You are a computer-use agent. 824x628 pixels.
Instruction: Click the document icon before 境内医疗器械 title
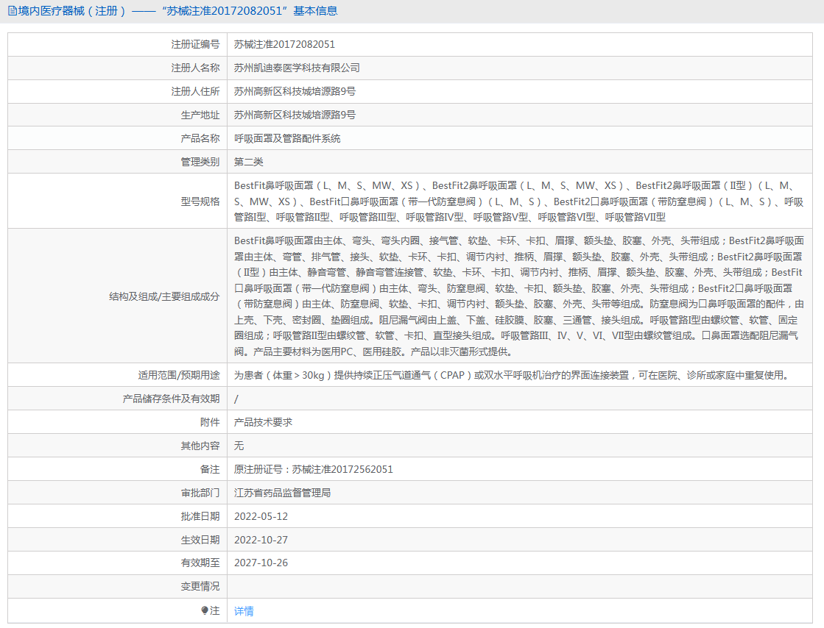tap(12, 11)
